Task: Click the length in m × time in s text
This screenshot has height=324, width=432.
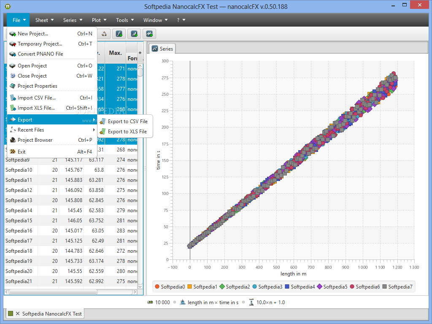Action: [x=213, y=302]
